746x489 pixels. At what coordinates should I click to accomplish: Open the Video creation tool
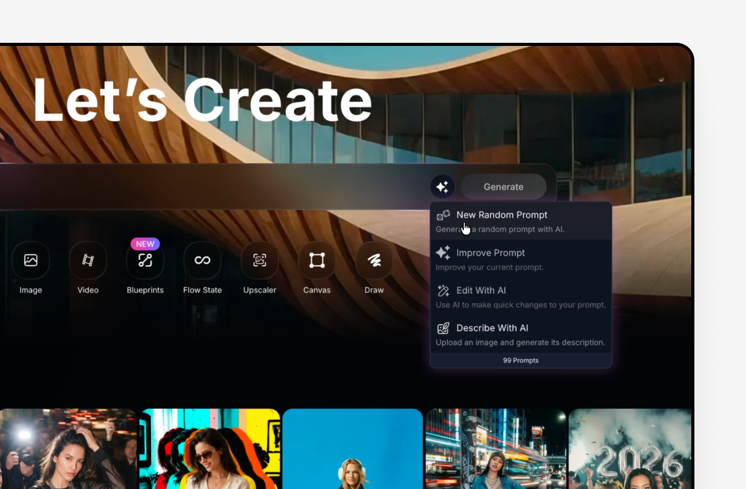pos(88,260)
